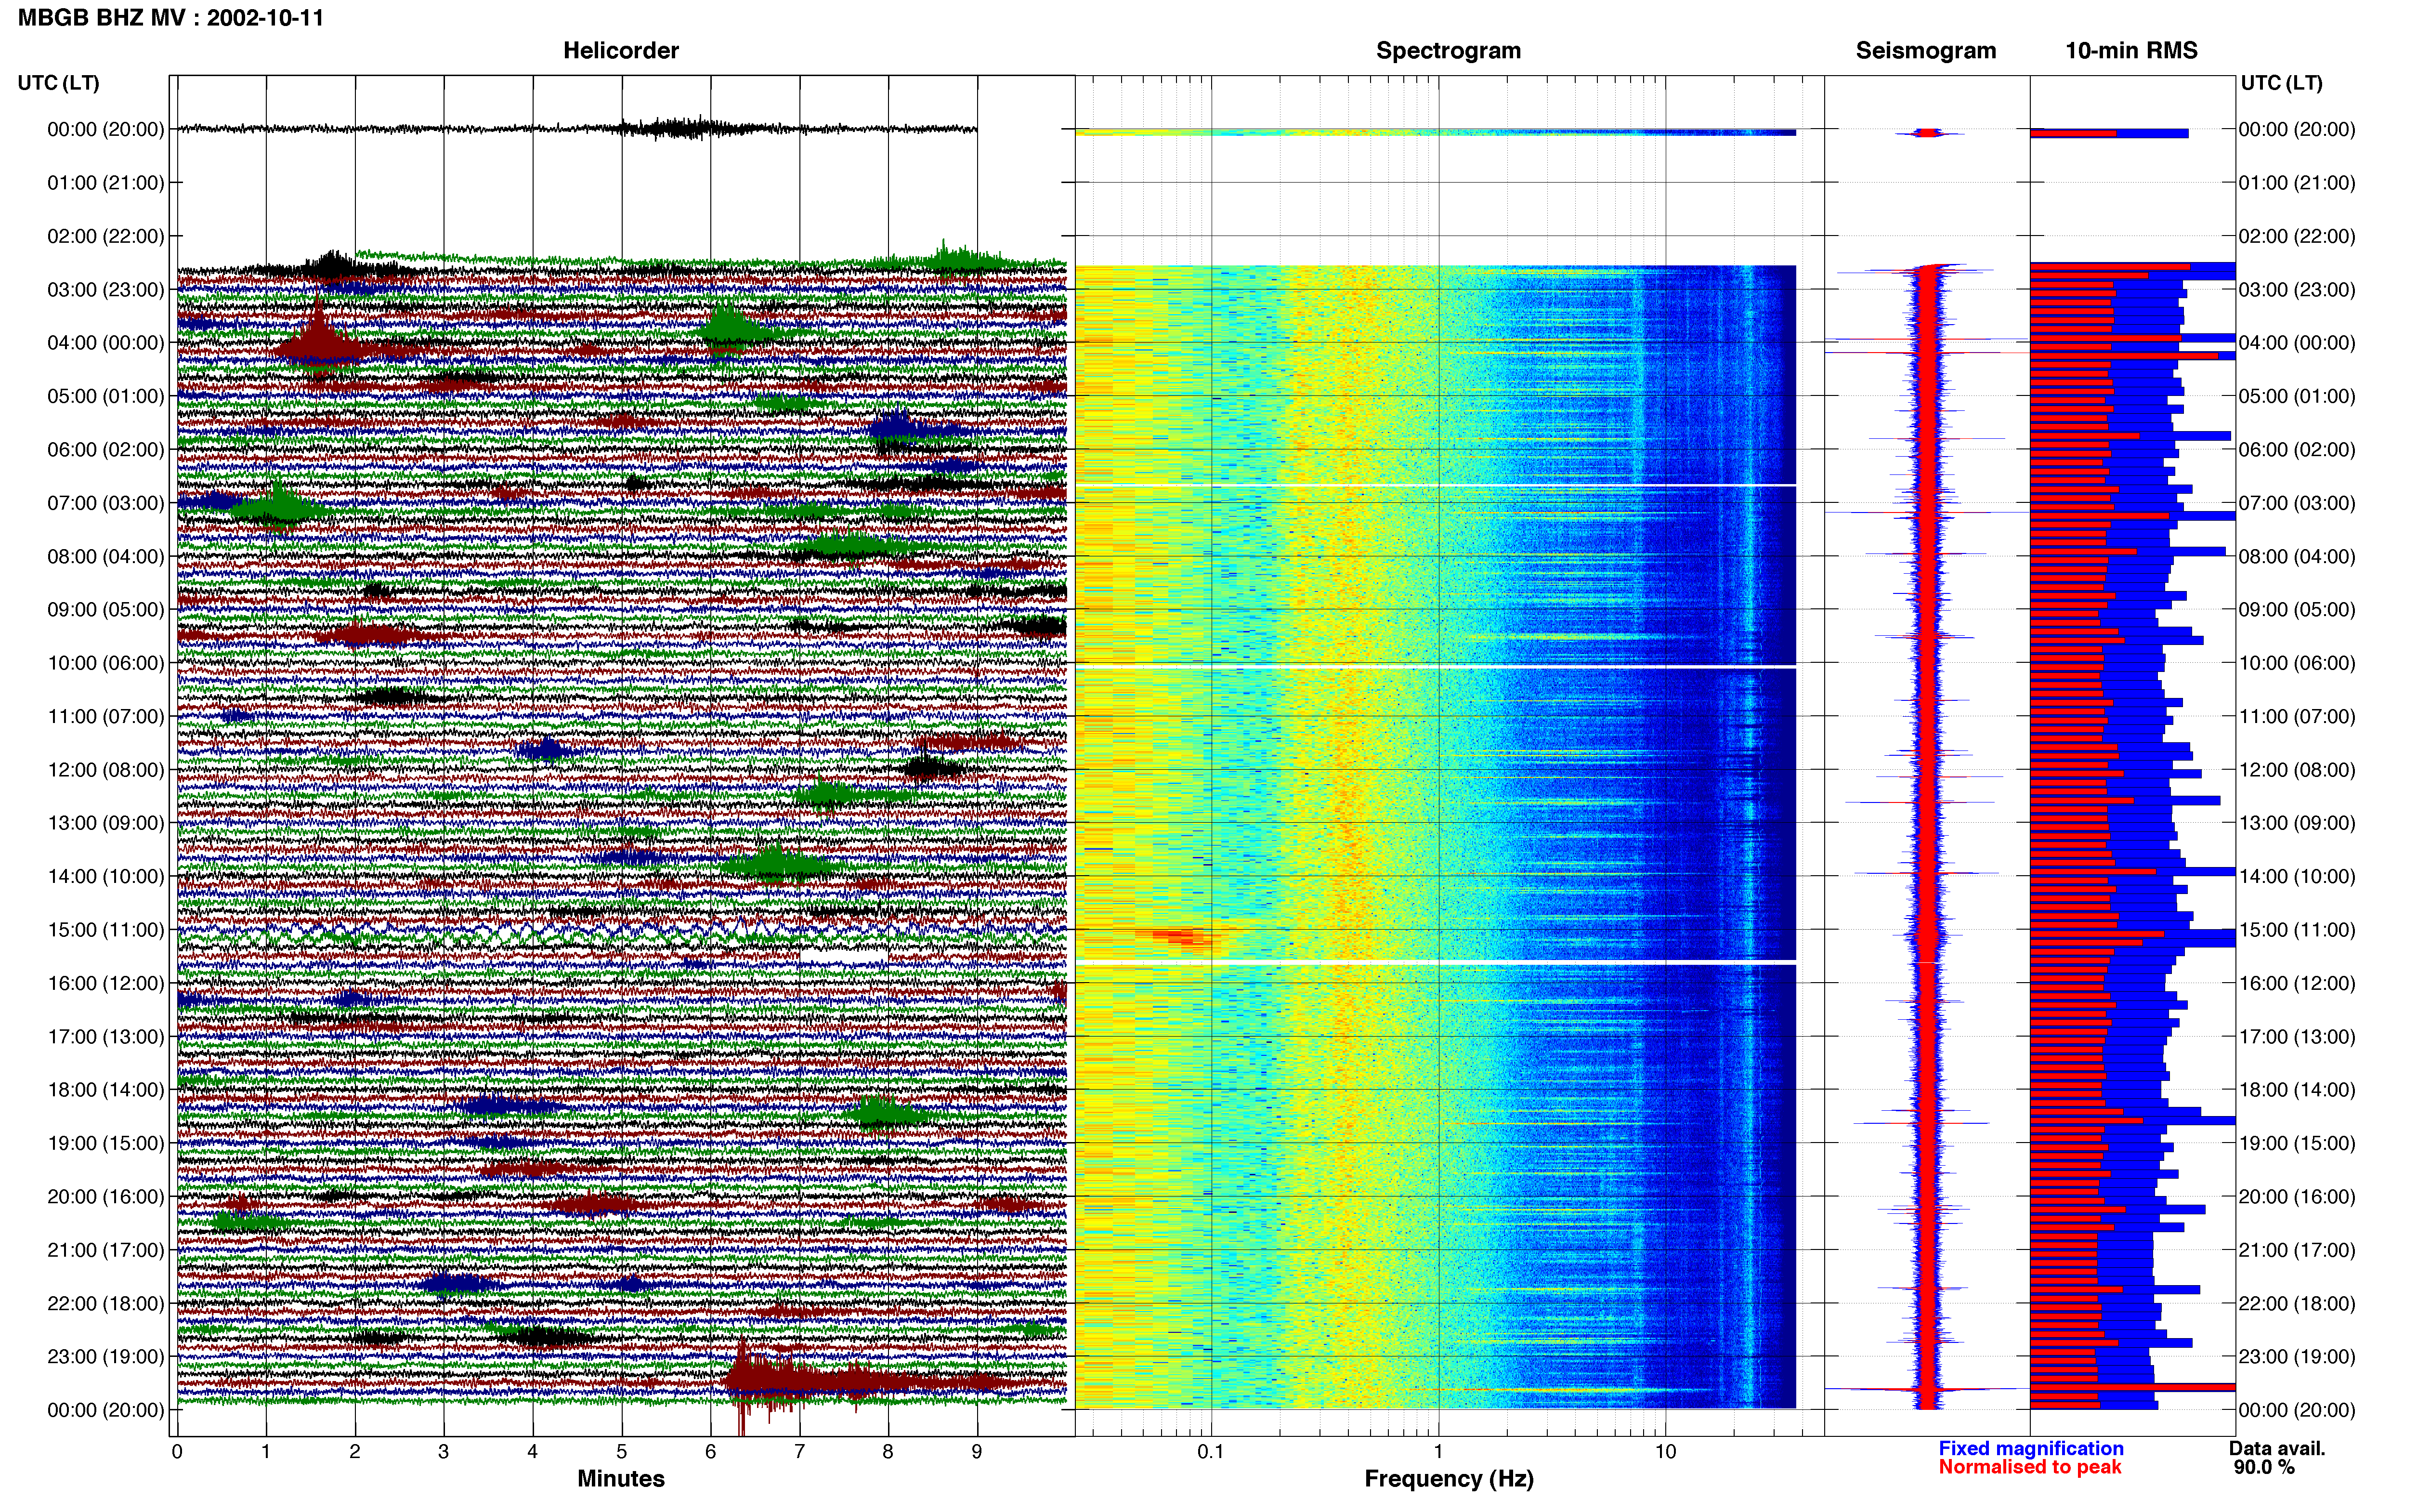
Task: Click the '10' tick on the Frequency axis
Action: click(x=1665, y=1451)
